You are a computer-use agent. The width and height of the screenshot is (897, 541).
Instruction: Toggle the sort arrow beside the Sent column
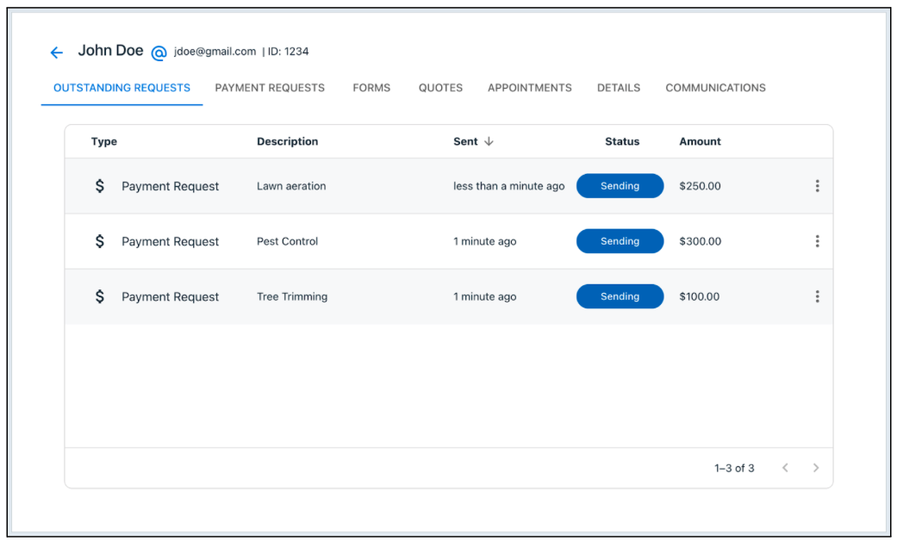(489, 141)
